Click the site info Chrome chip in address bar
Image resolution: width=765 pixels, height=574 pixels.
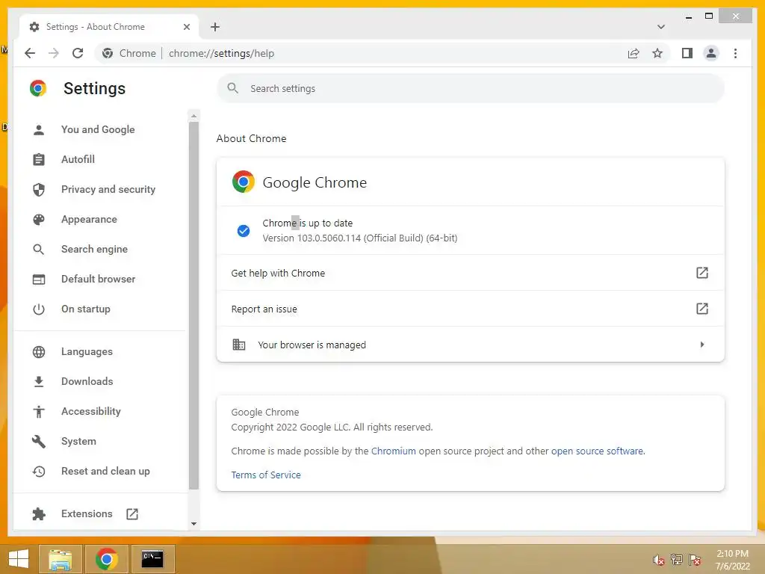[129, 53]
